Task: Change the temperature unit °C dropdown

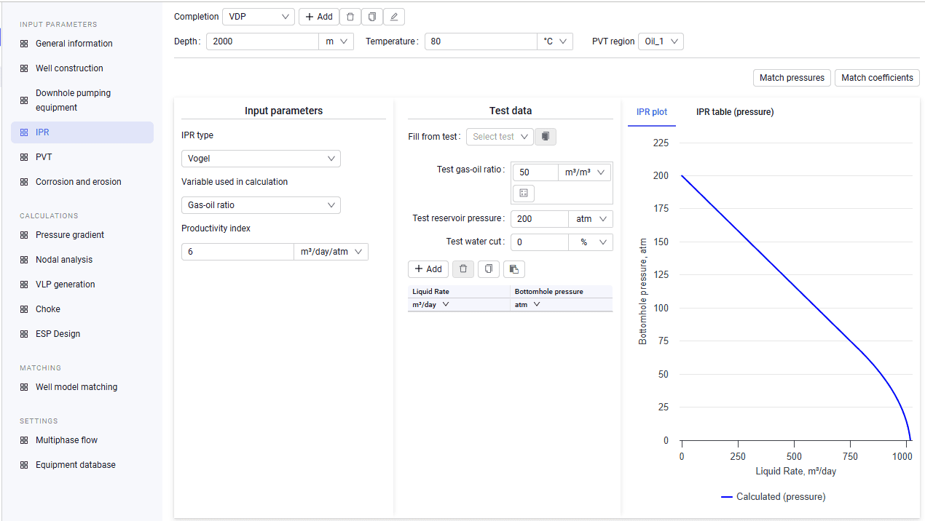Action: [555, 41]
